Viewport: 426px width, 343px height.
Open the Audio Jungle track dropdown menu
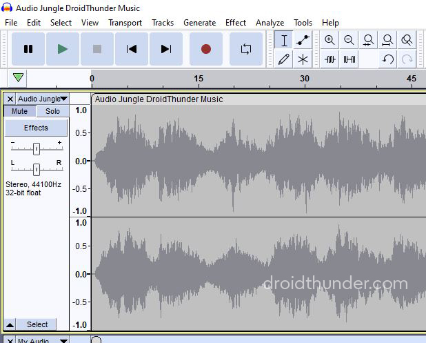click(x=42, y=99)
